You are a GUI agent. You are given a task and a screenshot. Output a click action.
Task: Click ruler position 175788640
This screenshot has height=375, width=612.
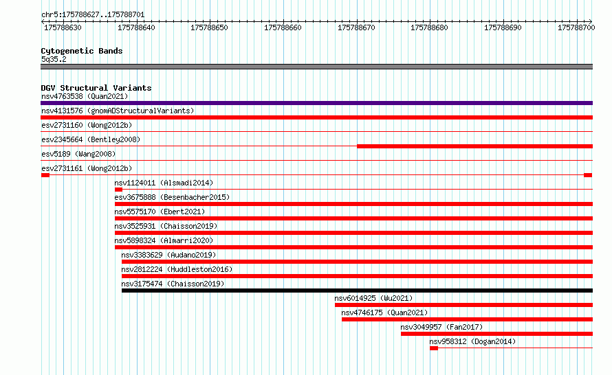136,27
